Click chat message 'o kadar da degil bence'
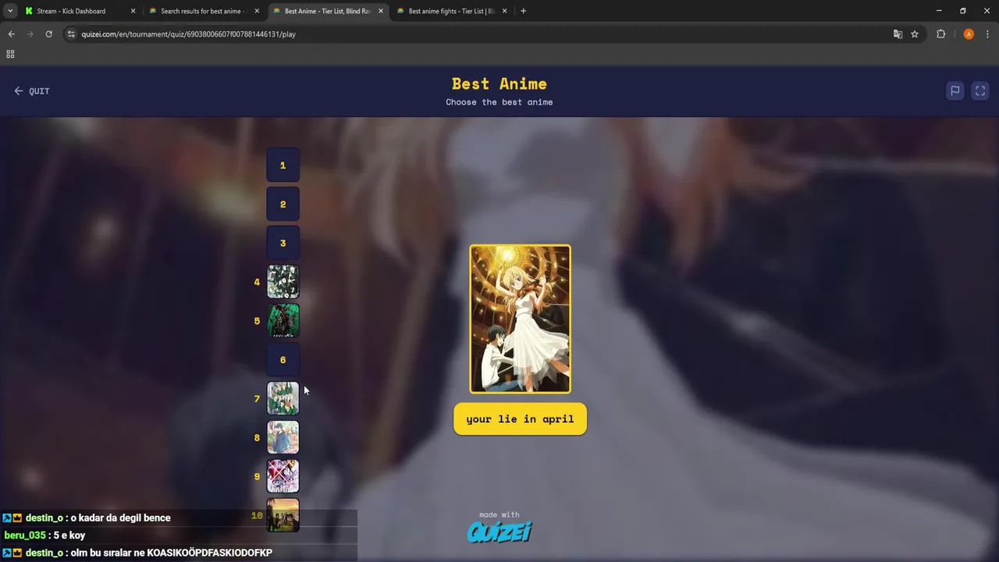The height and width of the screenshot is (562, 999). tap(120, 518)
